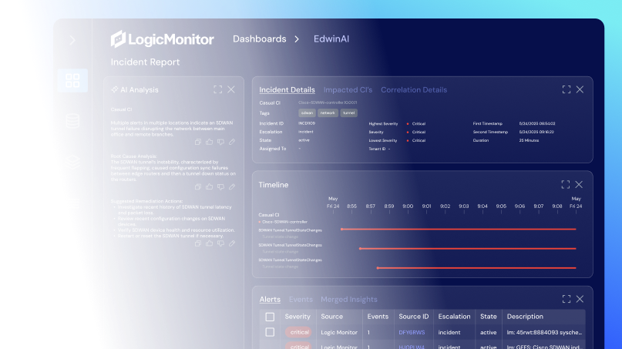Viewport: 622px width, 349px height.
Task: Thumbs up the Casual CI summary
Action: tap(209, 142)
